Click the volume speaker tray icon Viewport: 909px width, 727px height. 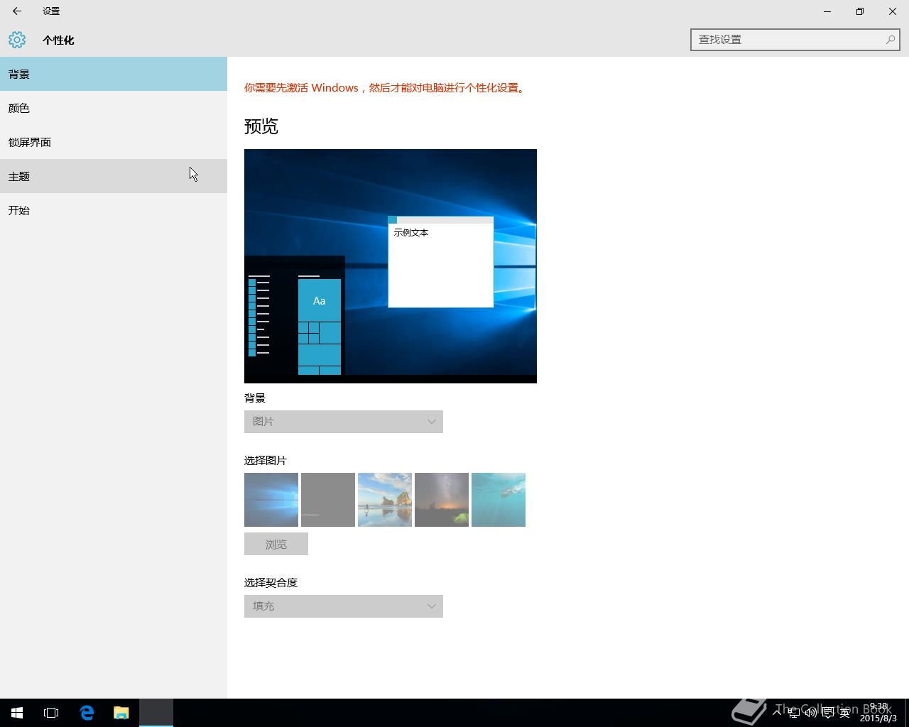[811, 713]
